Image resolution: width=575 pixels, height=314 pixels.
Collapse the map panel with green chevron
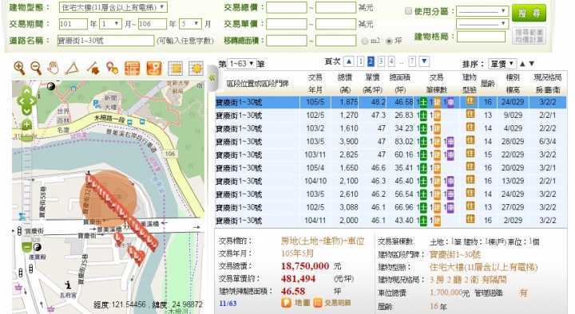click(x=212, y=77)
